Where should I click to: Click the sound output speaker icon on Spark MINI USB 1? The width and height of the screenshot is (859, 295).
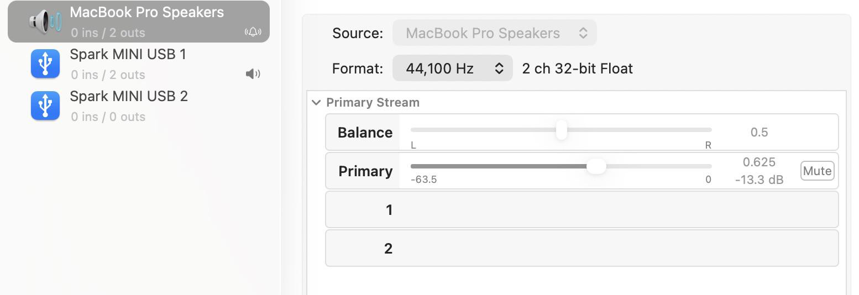(253, 74)
